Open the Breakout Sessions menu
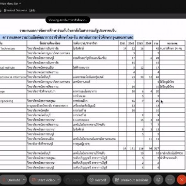 pos(16,10)
